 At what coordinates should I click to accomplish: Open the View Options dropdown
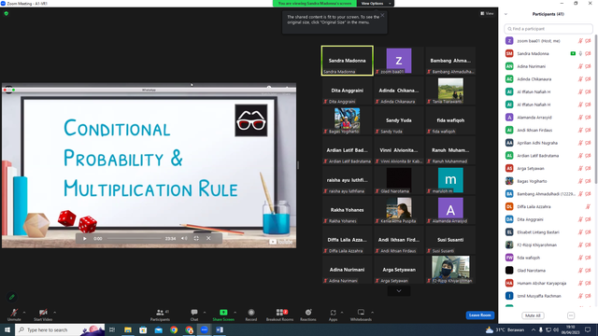pyautogui.click(x=376, y=4)
